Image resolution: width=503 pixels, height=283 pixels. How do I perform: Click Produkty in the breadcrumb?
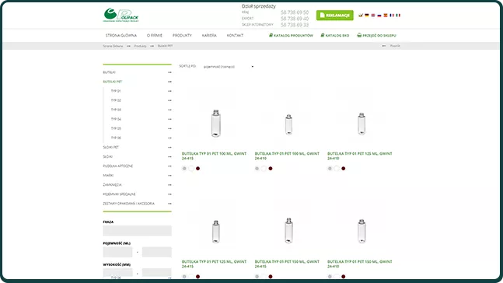coord(140,46)
